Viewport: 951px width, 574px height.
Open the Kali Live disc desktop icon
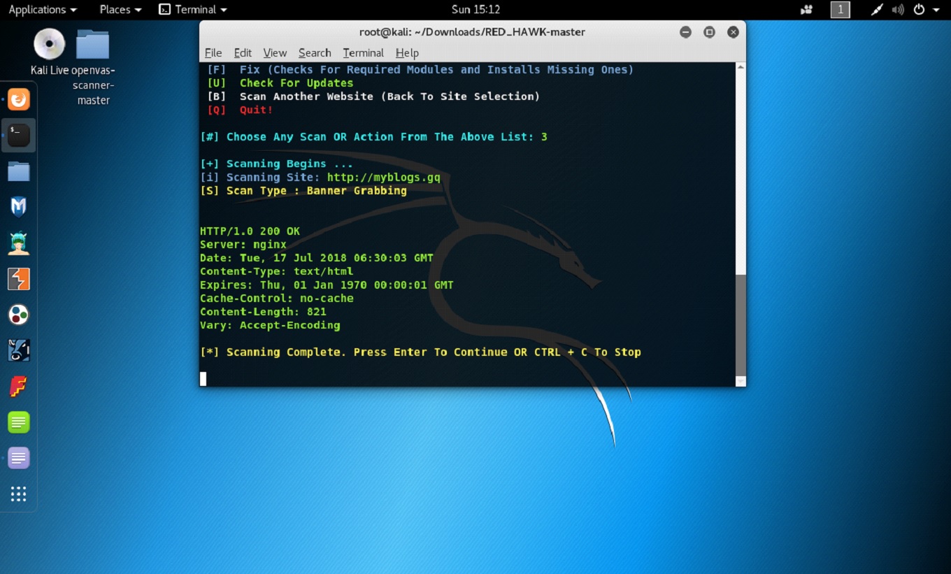pos(50,52)
